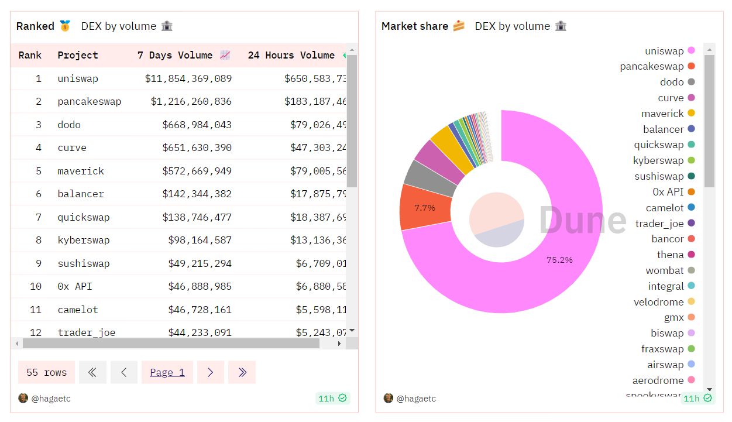Advance to the next table page
The width and height of the screenshot is (732, 422).
point(211,372)
